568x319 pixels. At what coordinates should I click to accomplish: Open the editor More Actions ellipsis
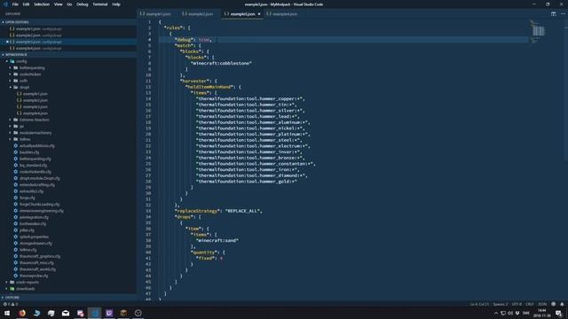(x=563, y=14)
